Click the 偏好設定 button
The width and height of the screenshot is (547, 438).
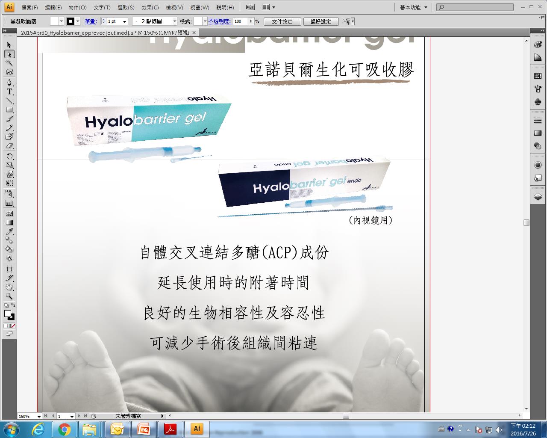pos(321,21)
